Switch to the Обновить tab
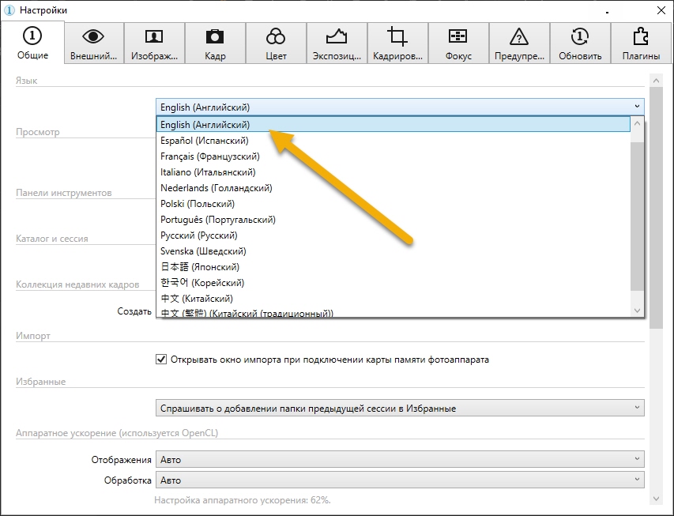 (580, 43)
